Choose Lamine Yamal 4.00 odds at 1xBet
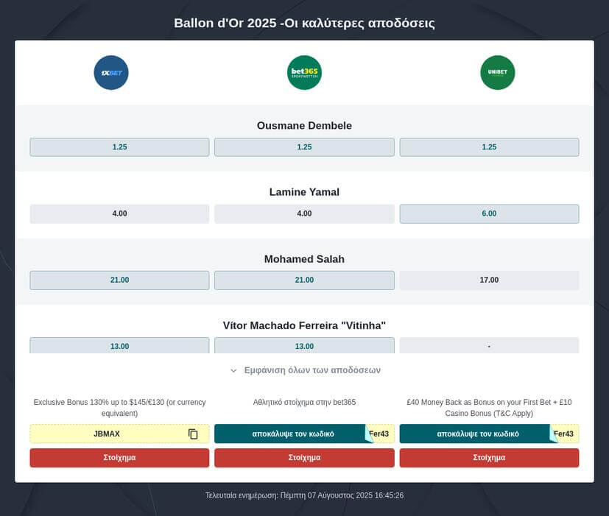The width and height of the screenshot is (609, 516). (x=119, y=213)
